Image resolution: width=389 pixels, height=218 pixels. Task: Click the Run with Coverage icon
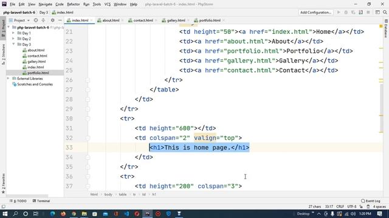click(x=353, y=12)
